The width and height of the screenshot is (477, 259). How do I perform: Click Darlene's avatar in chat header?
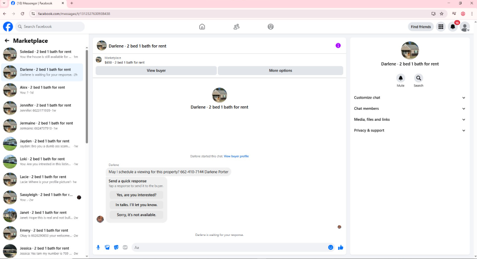tap(101, 46)
